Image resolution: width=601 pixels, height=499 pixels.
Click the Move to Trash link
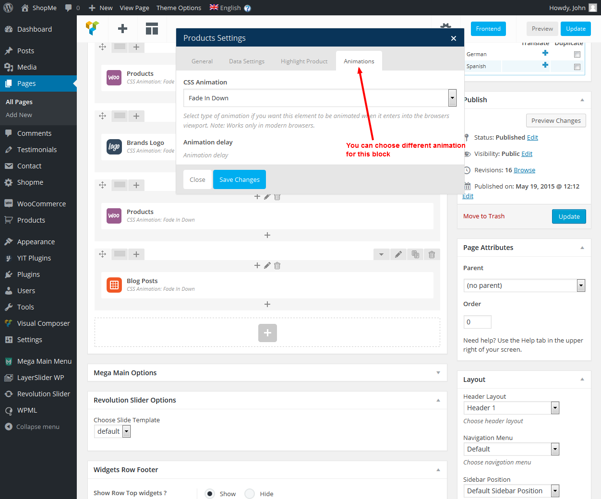coord(484,216)
